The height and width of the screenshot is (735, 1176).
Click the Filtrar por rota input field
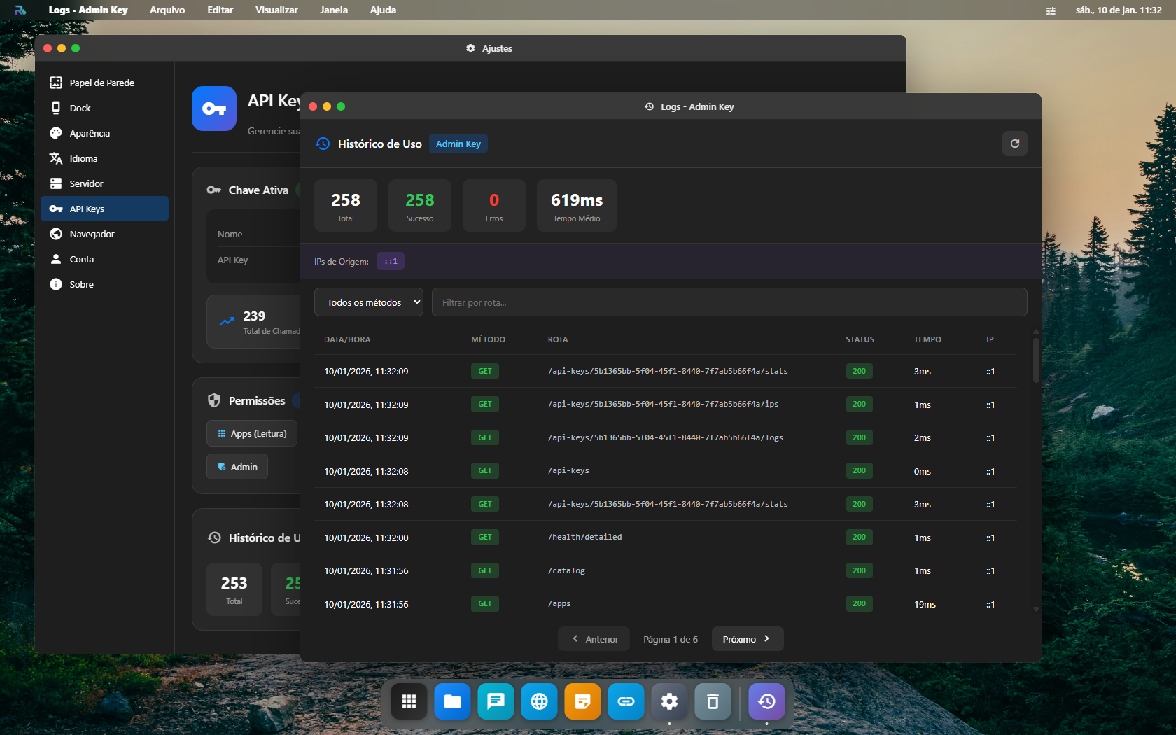click(x=729, y=302)
